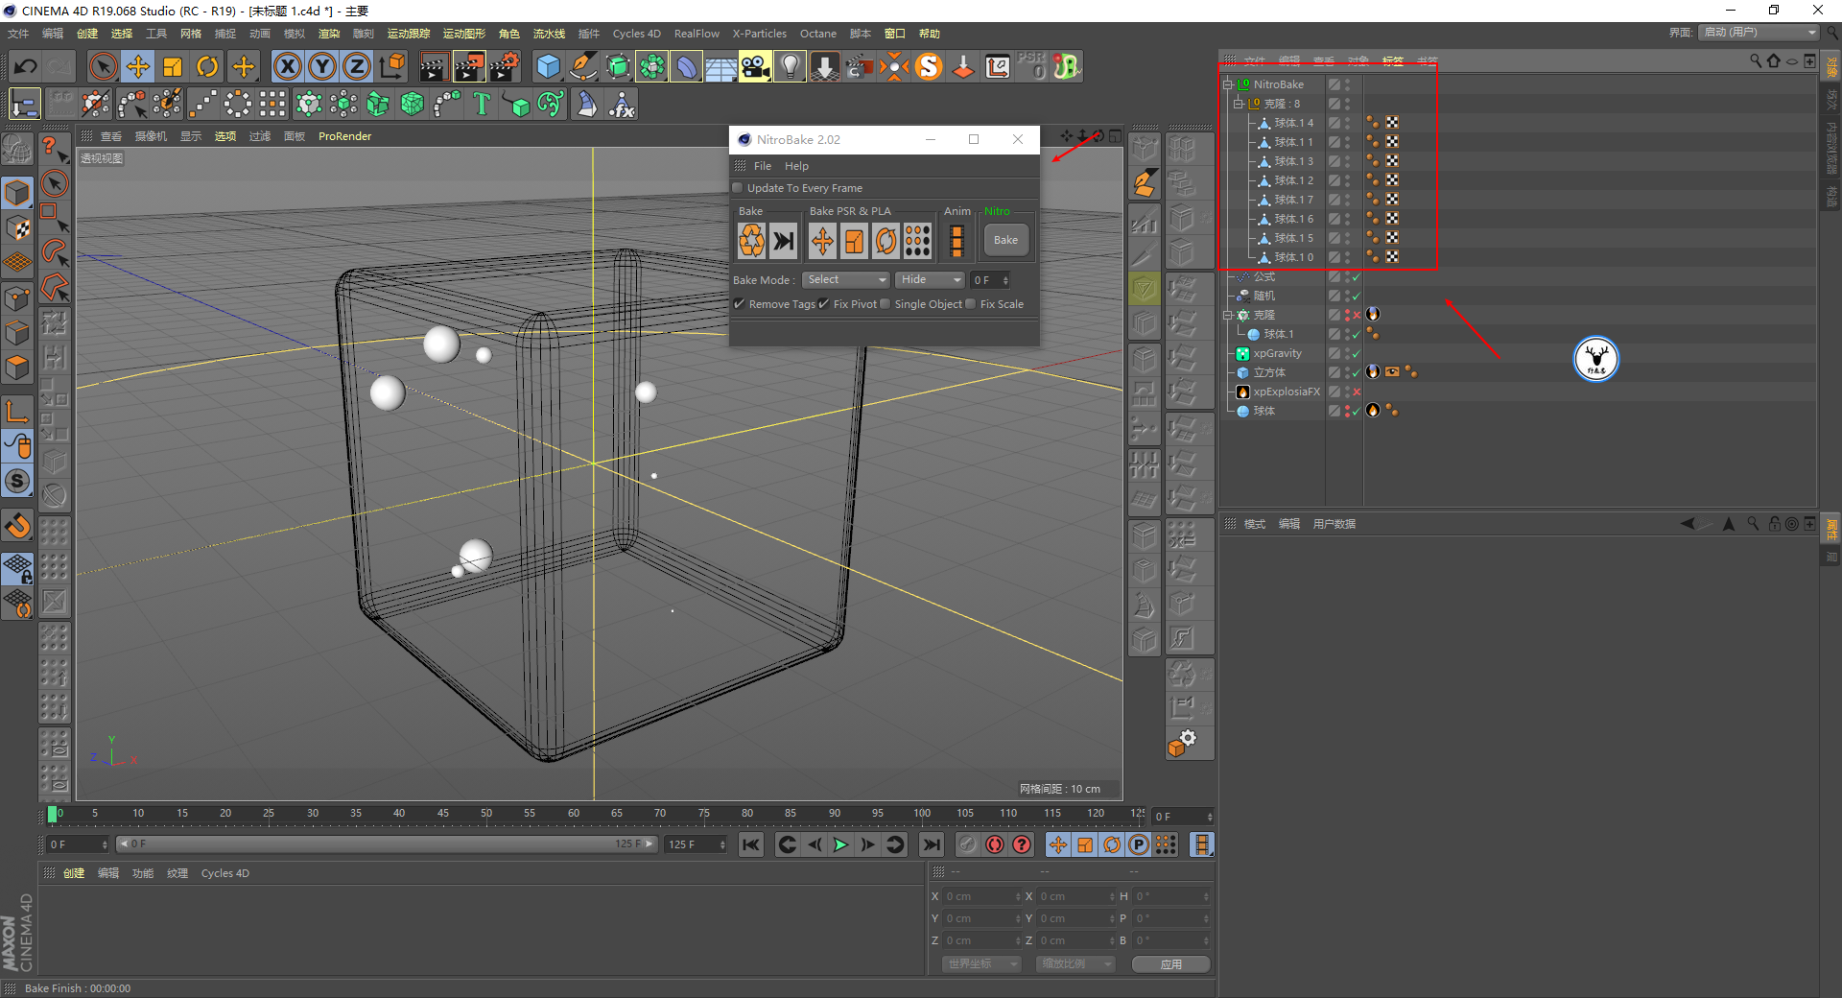The width and height of the screenshot is (1842, 998).
Task: Select the Live Selection cursor tool
Action: coord(103,66)
